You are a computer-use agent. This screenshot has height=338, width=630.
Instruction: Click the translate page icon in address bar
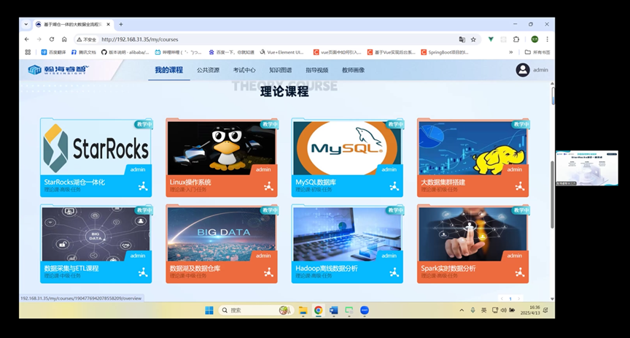pyautogui.click(x=462, y=39)
